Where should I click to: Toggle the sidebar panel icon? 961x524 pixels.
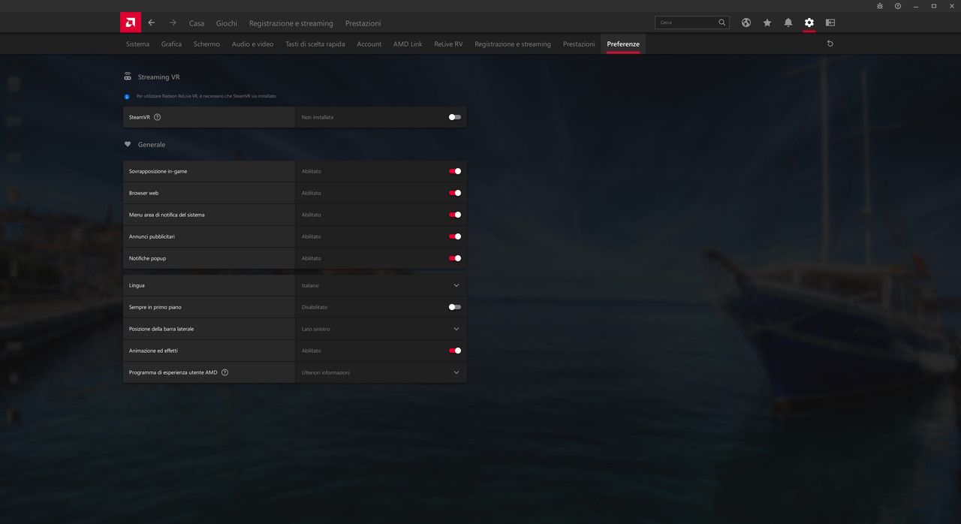point(830,23)
